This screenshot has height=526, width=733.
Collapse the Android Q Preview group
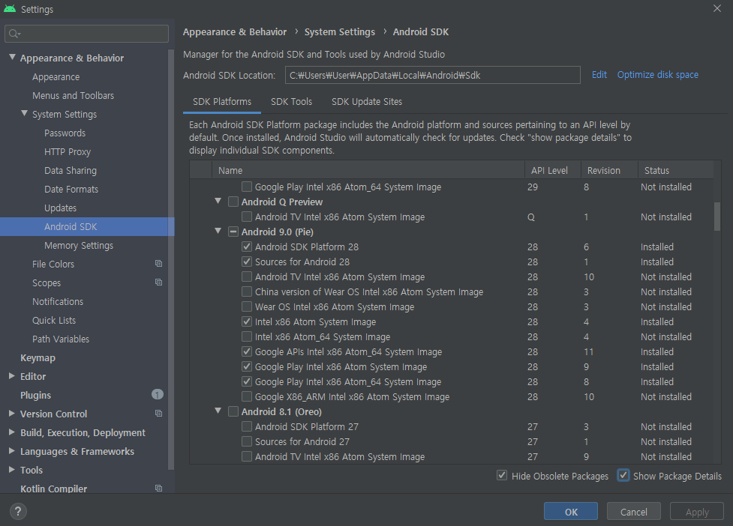218,201
